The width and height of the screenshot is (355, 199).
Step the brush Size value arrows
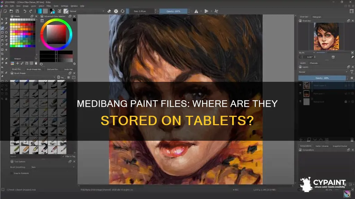tap(155, 11)
